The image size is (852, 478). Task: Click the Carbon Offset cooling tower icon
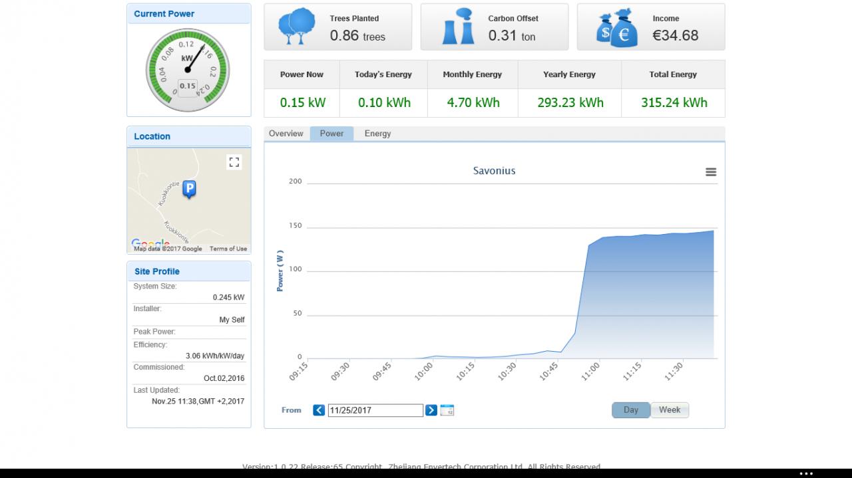[x=458, y=27]
